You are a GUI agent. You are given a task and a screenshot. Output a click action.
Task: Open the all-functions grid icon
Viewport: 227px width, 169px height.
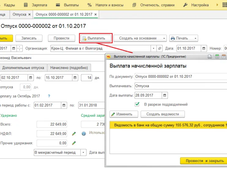[225, 5]
